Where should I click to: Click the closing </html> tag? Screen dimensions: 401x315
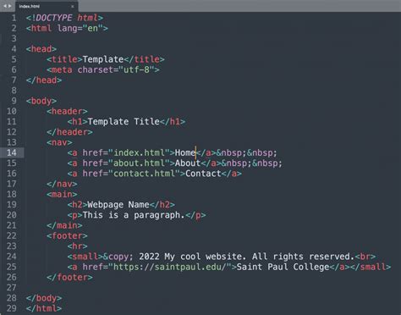[44, 309]
